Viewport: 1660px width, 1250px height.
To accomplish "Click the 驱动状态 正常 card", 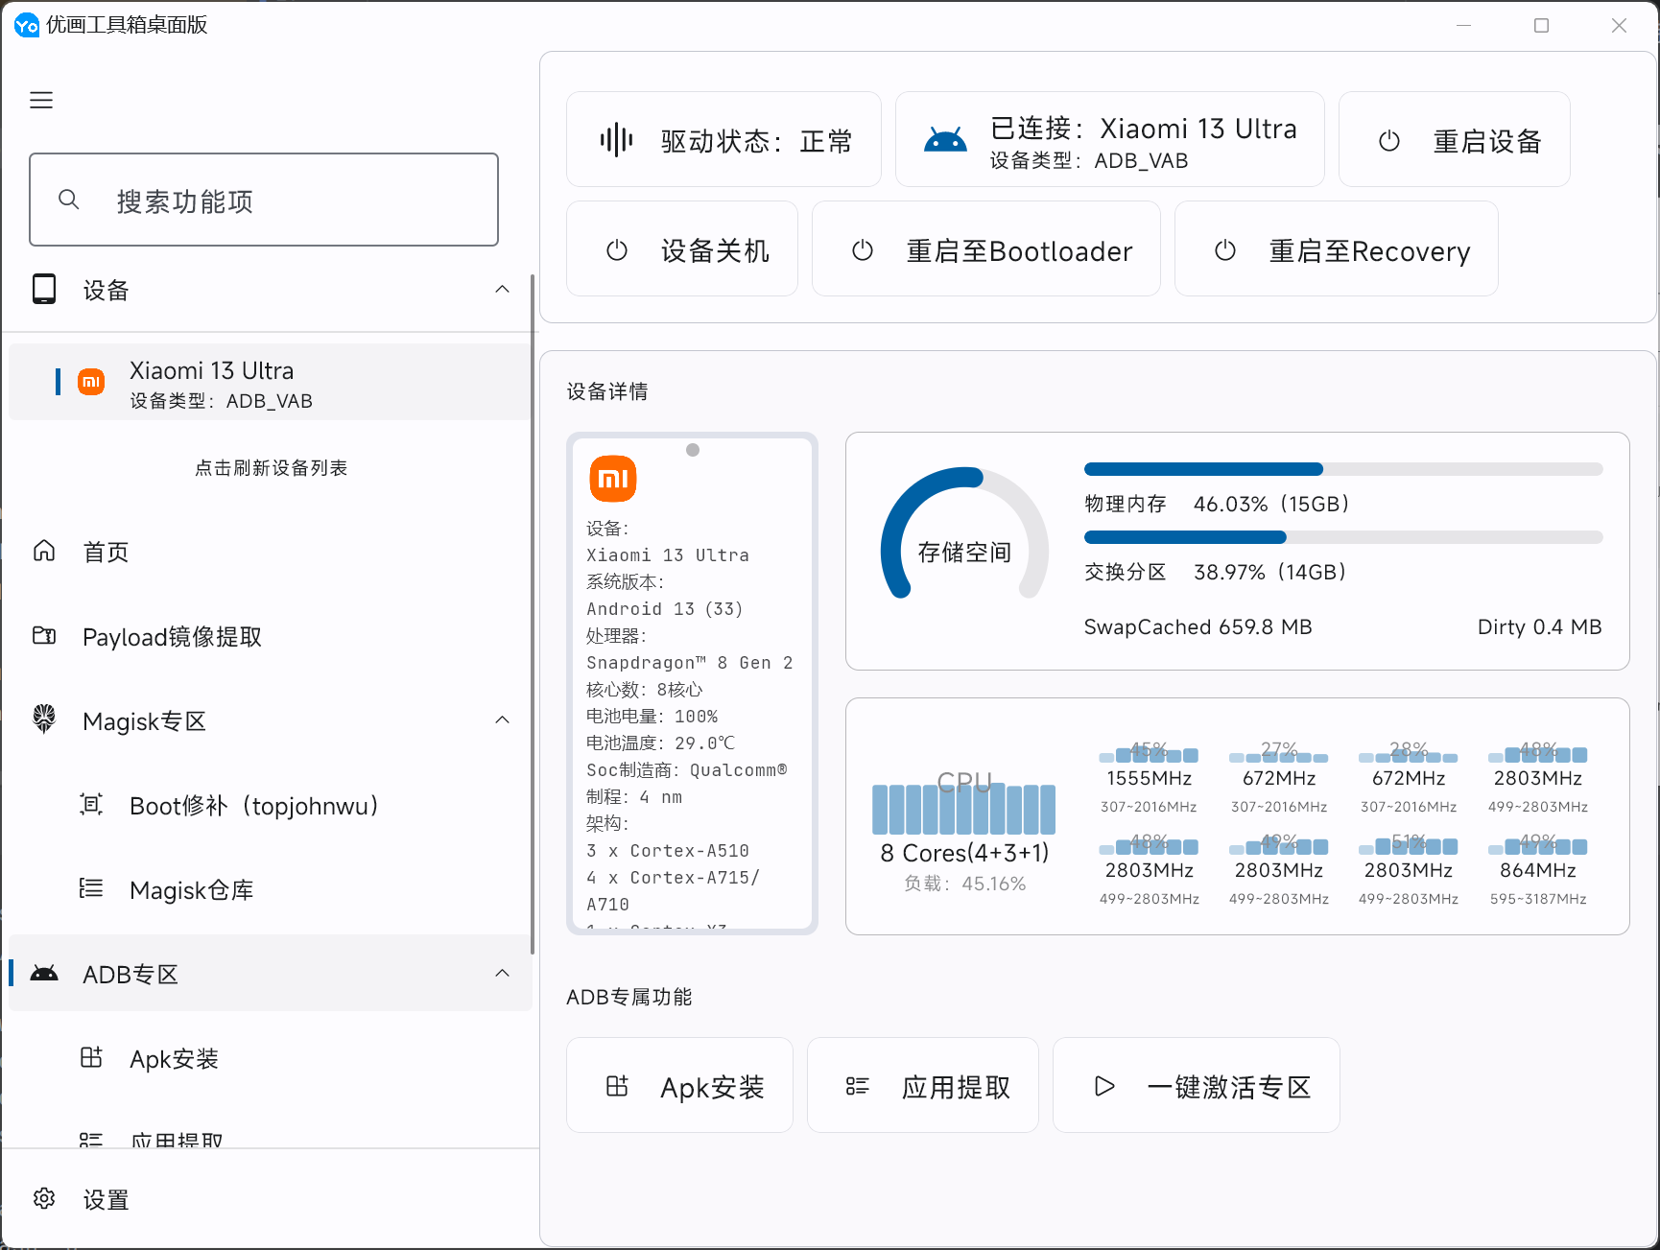I will tap(723, 140).
